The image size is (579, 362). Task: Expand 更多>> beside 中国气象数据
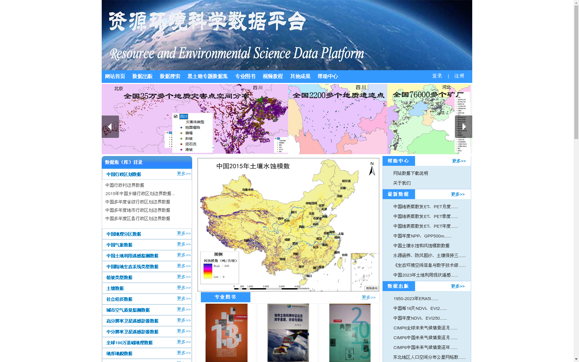tap(184, 244)
